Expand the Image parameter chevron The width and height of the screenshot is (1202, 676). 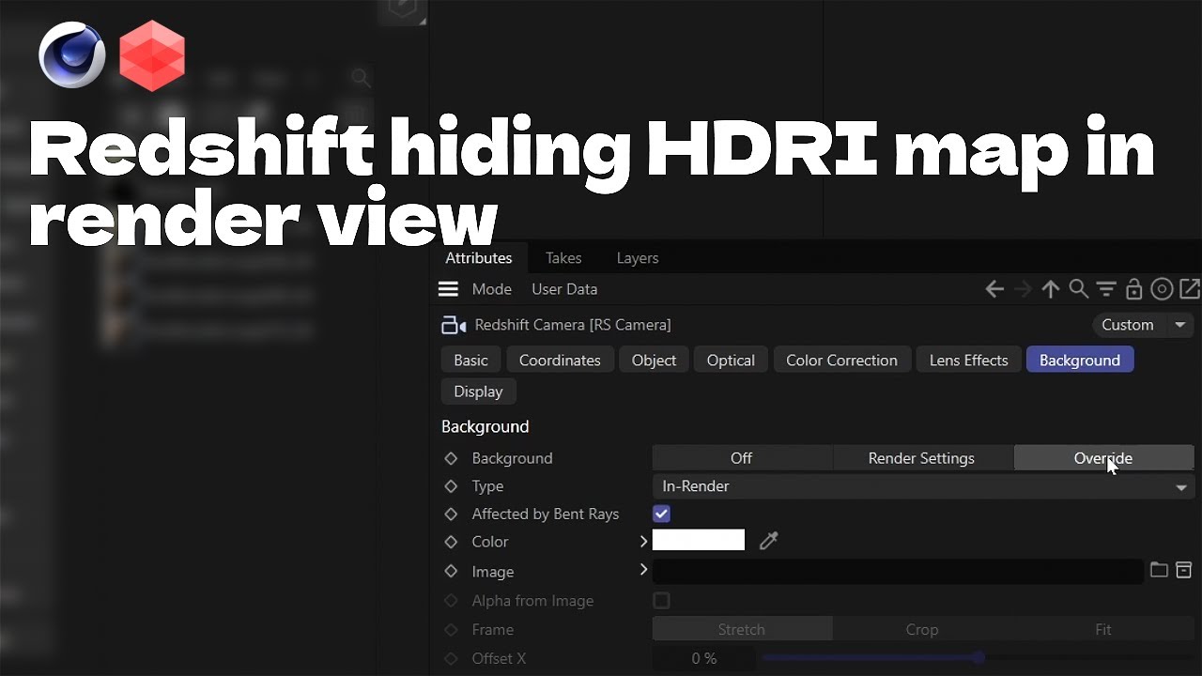coord(643,570)
